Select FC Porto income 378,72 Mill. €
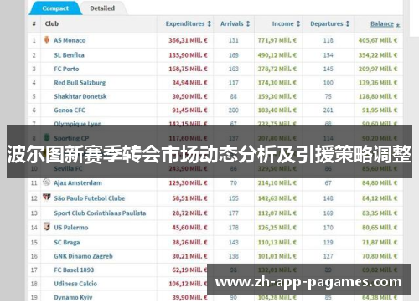 (x=277, y=69)
